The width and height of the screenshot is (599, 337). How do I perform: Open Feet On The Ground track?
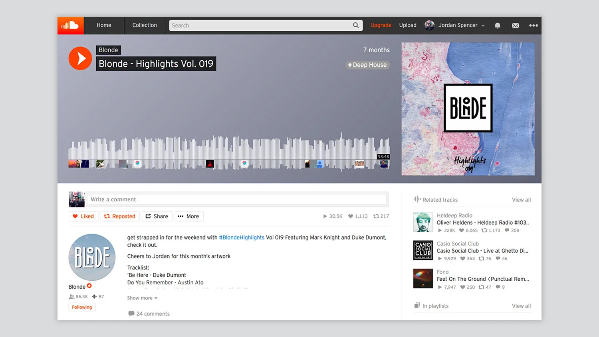click(x=482, y=279)
